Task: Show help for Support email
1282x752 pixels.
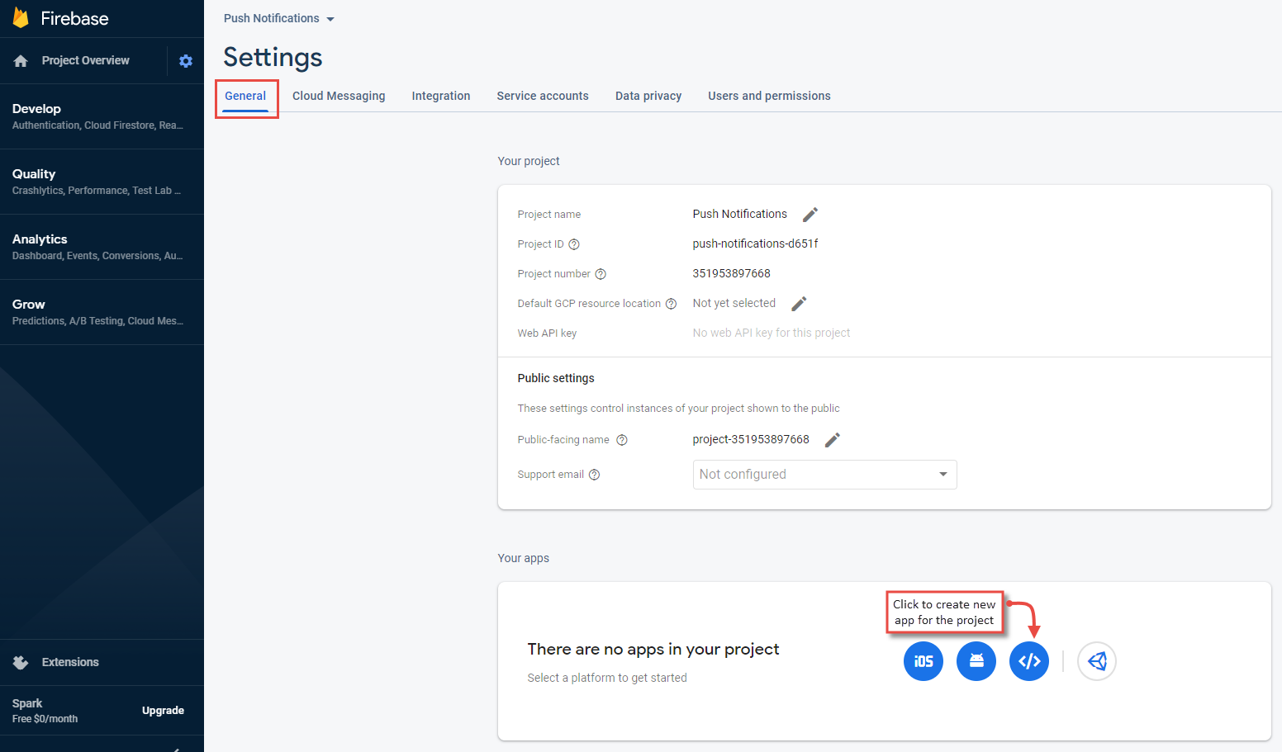Action: pos(594,475)
